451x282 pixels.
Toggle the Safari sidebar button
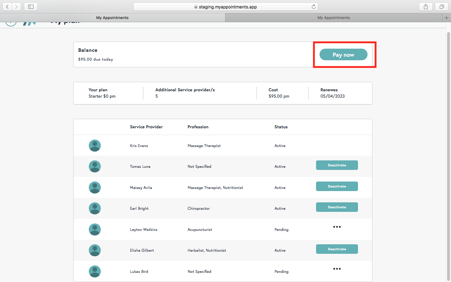point(31,7)
